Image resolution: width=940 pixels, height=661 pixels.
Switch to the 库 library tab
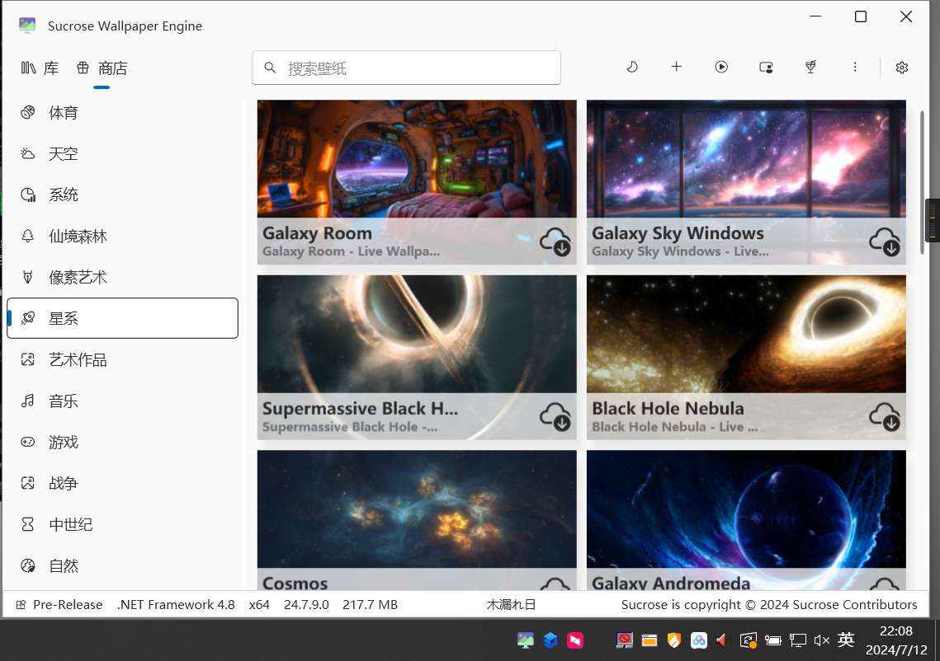(40, 68)
